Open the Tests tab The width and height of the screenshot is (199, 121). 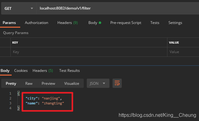tap(155, 23)
